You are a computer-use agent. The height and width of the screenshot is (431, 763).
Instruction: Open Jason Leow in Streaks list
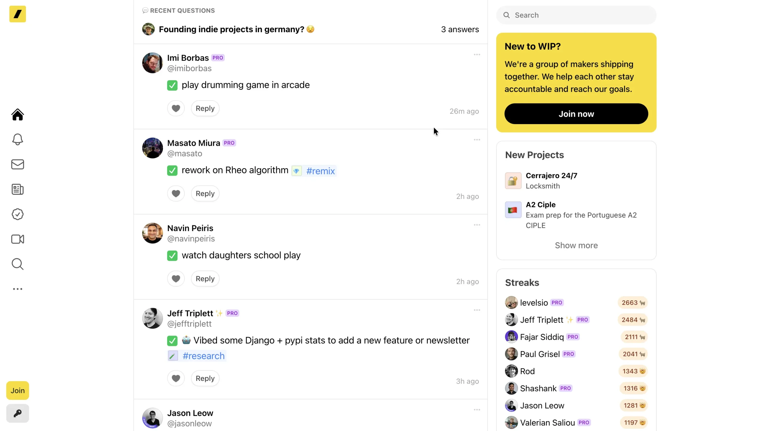pos(542,406)
